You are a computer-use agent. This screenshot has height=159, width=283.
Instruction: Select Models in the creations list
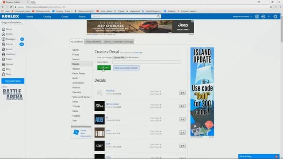tap(76, 59)
